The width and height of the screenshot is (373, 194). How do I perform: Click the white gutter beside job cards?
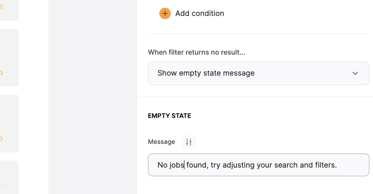[x=33, y=97]
